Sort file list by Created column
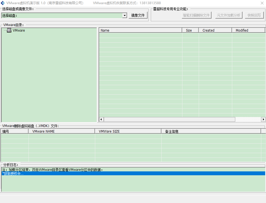The height and width of the screenshot is (203, 266). [215, 31]
